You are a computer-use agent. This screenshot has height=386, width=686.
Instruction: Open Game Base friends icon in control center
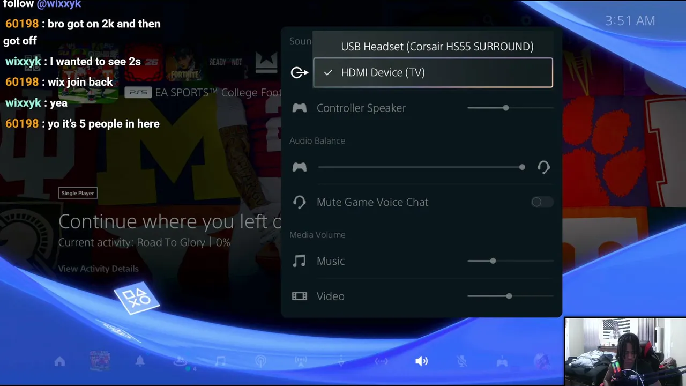181,361
